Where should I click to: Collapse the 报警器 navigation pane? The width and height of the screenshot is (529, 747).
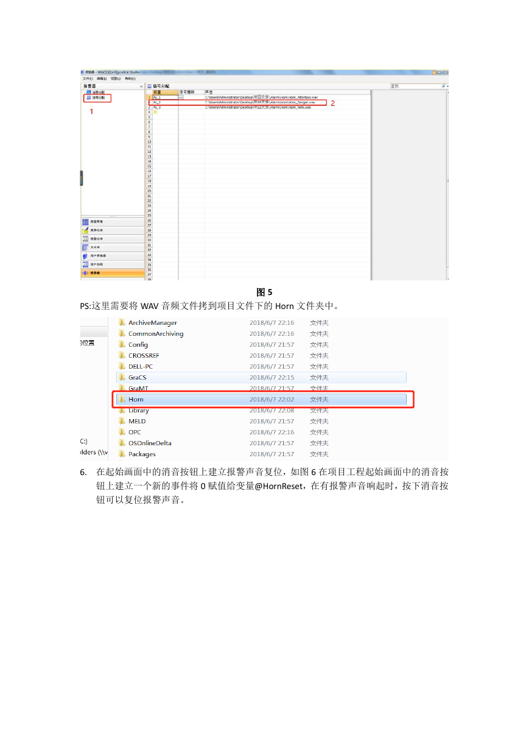(x=141, y=86)
